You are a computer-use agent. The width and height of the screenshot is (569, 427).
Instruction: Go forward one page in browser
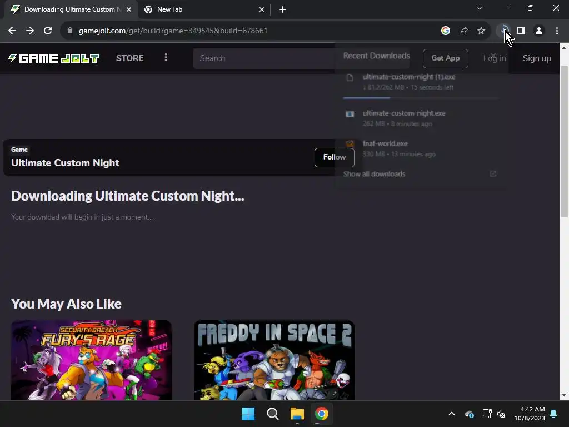(30, 31)
